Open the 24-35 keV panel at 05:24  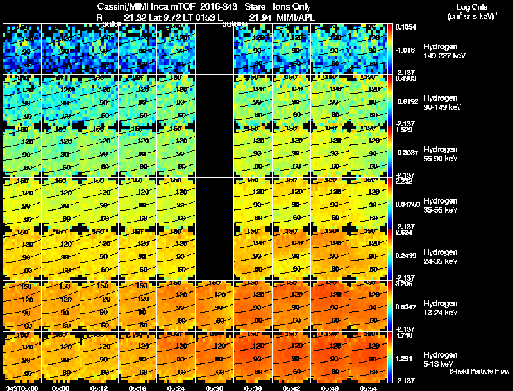pos(176,255)
